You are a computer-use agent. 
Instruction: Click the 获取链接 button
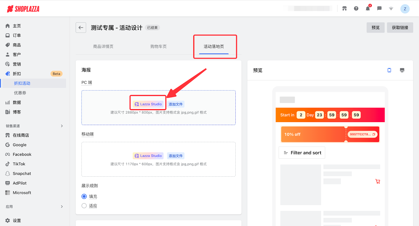pyautogui.click(x=400, y=27)
